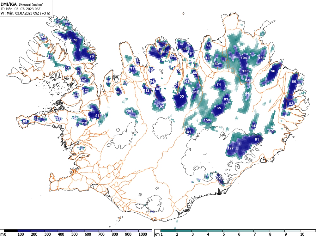Click the visibility value 96 on the map

(x=118, y=92)
